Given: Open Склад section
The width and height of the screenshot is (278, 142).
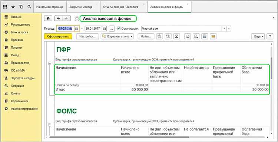Looking at the screenshot, I should point(15,55).
